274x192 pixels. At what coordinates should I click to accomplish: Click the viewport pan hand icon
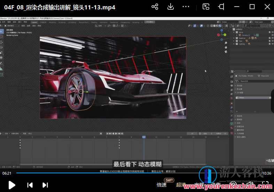pos(226,47)
